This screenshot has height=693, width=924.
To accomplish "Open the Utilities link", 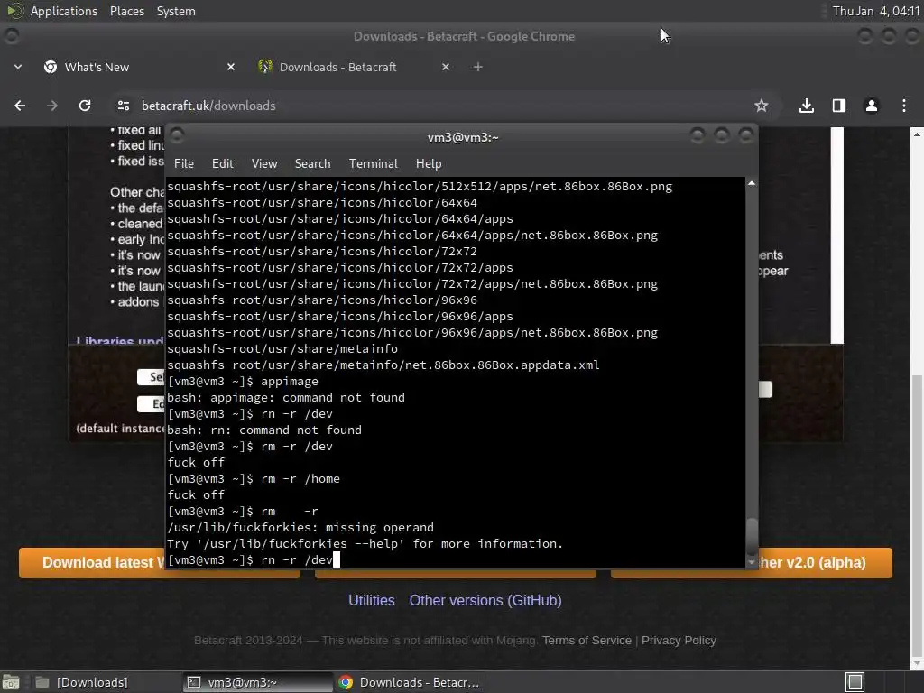I will click(x=371, y=600).
